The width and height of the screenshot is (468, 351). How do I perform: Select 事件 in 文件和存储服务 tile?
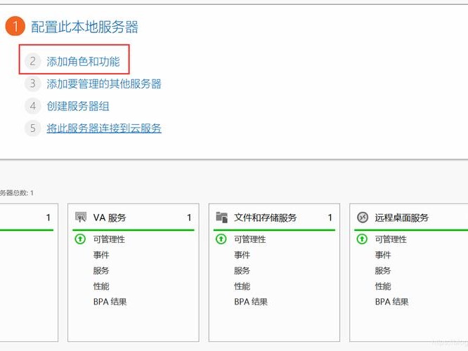pos(242,255)
